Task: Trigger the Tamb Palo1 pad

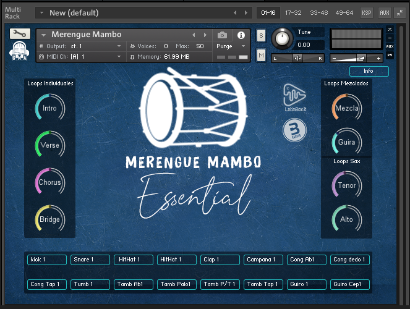Action: pyautogui.click(x=177, y=284)
